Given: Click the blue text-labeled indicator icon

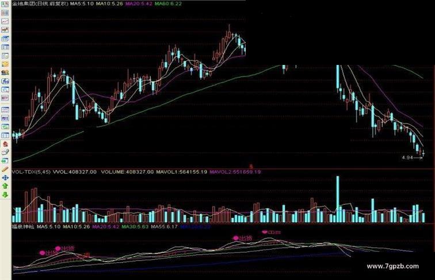Looking at the screenshot, I should click(x=5, y=118).
